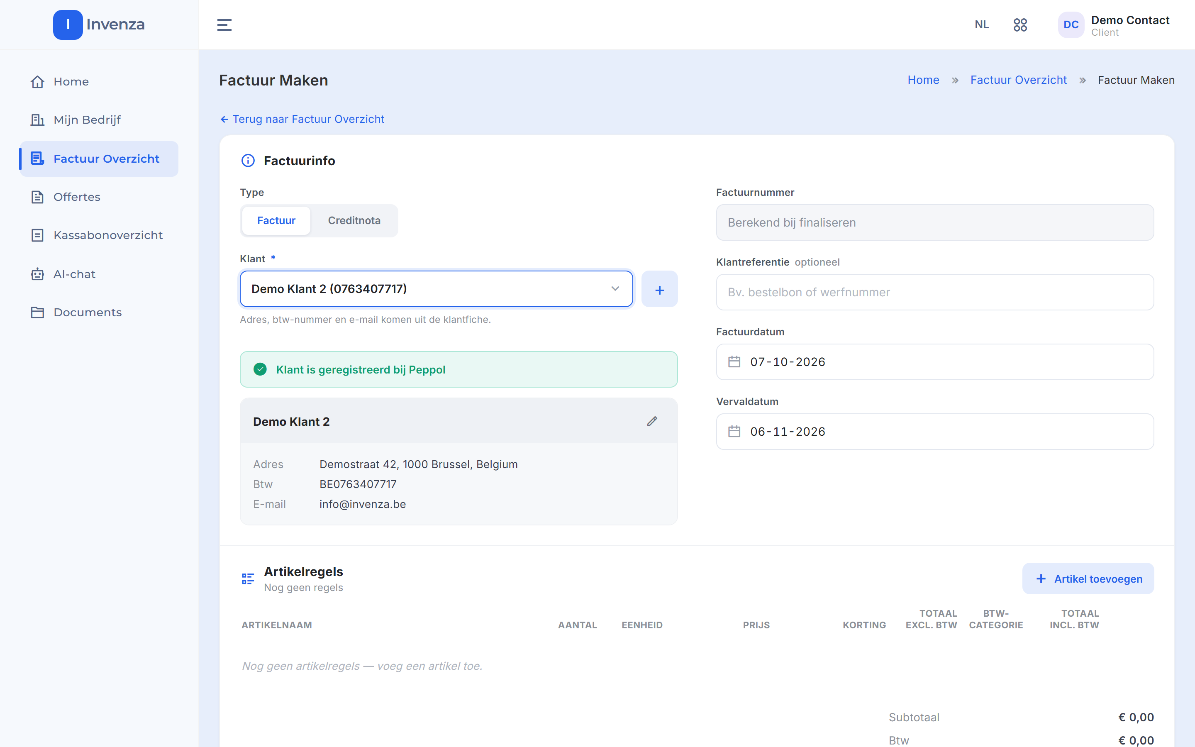Add new customer with plus button
Image resolution: width=1195 pixels, height=747 pixels.
point(659,289)
